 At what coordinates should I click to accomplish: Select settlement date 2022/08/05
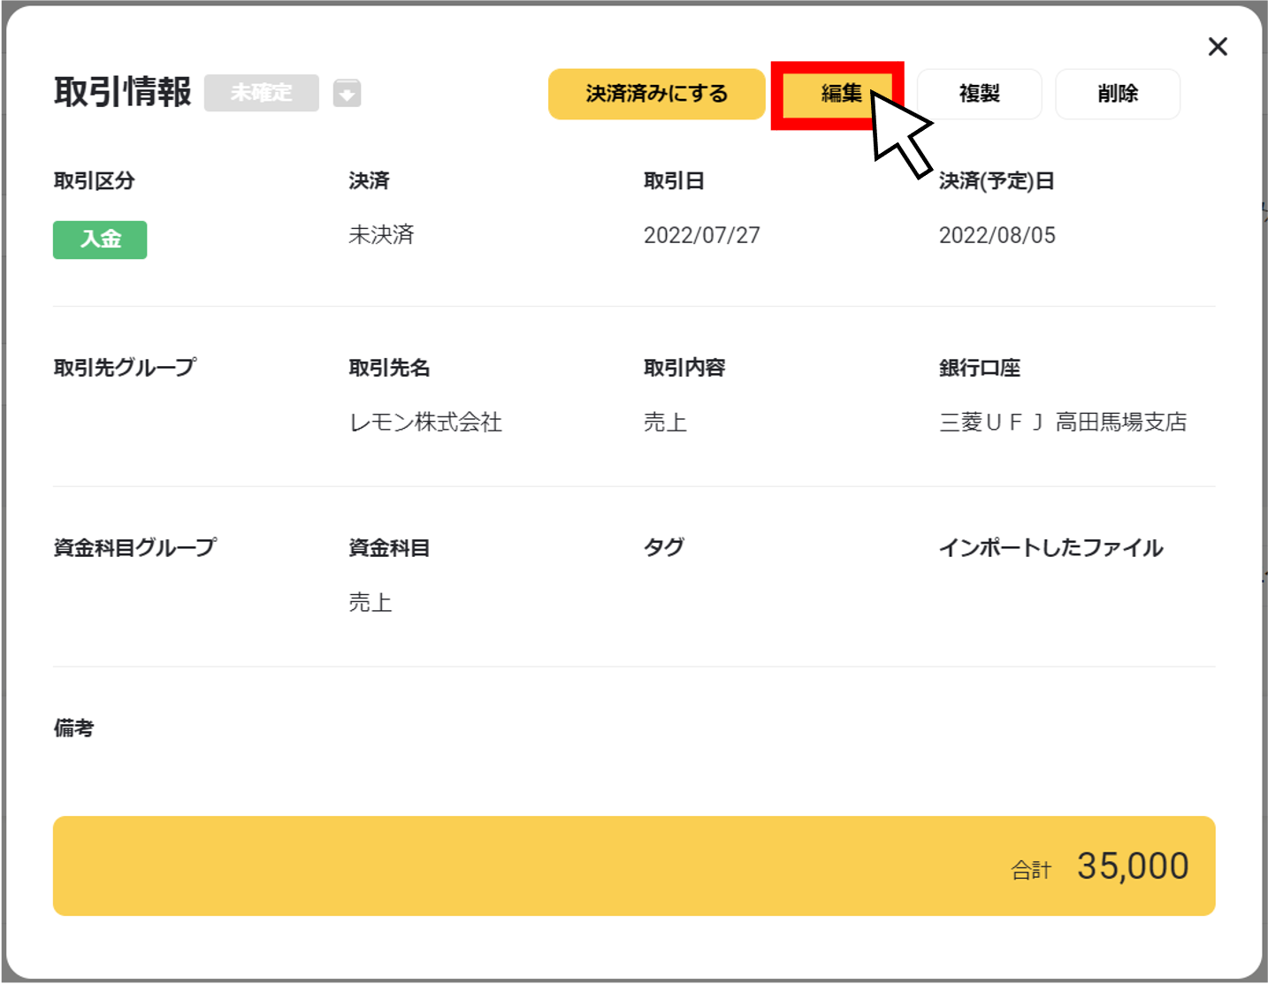coord(997,235)
